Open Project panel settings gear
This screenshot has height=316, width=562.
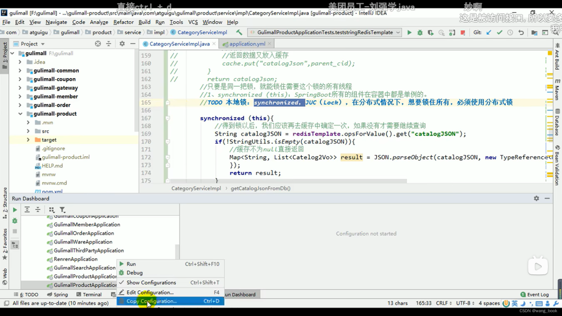click(122, 44)
